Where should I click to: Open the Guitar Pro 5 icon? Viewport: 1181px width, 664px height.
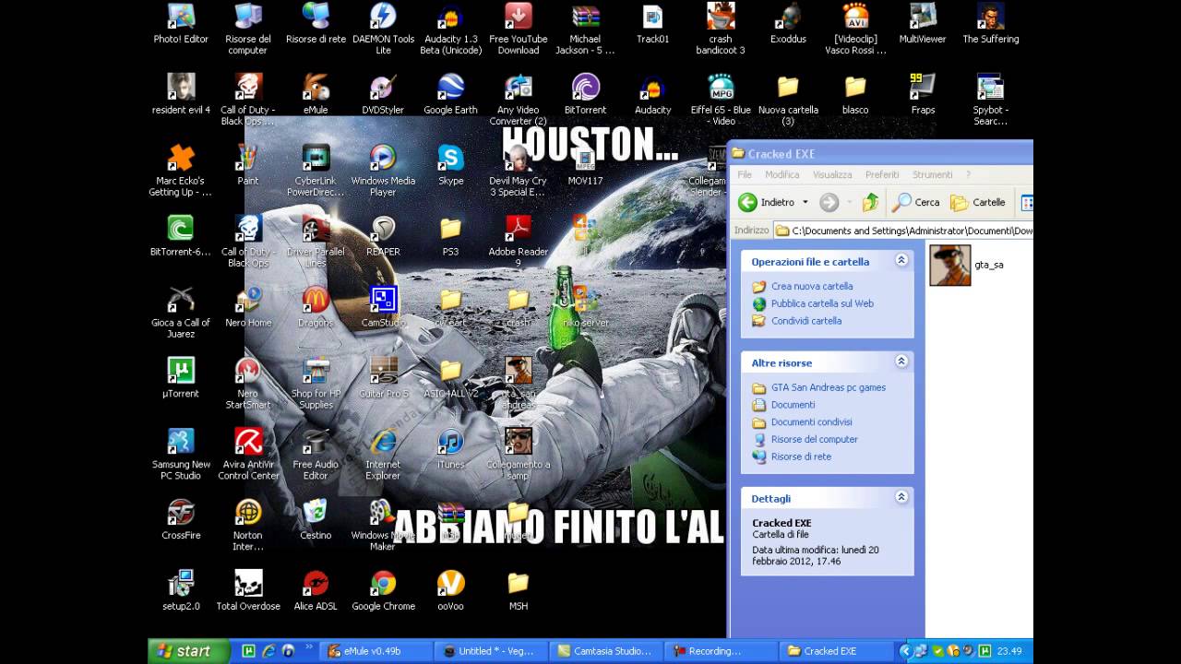pyautogui.click(x=383, y=371)
